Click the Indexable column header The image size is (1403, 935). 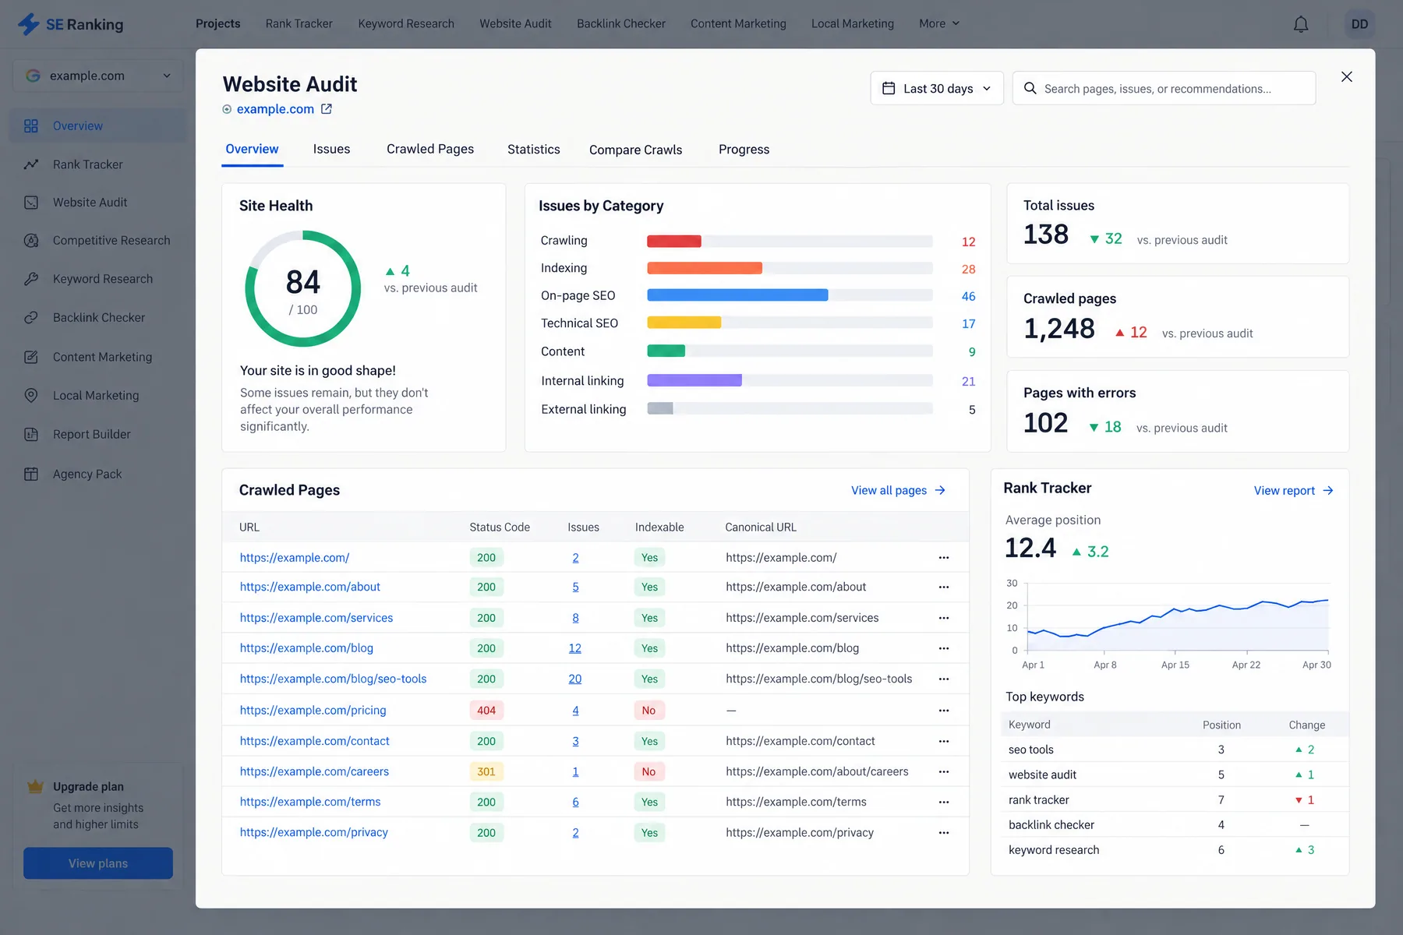coord(659,527)
